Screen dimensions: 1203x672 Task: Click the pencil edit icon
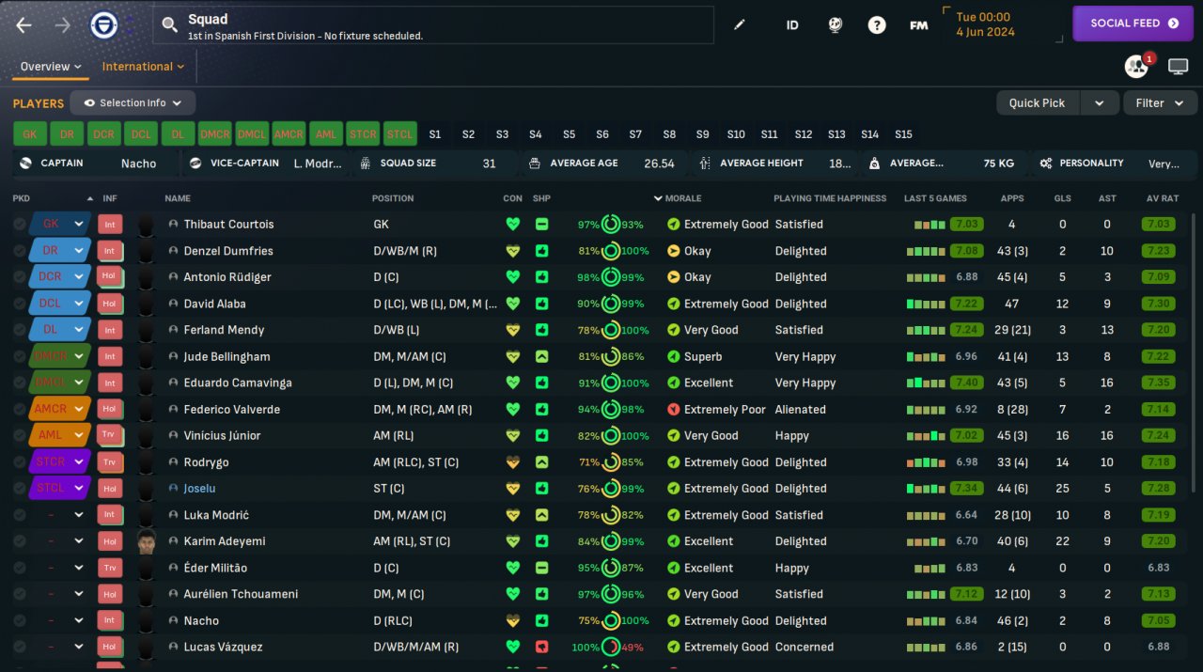740,25
